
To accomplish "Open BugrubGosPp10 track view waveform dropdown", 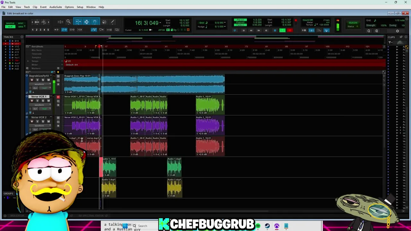I will (39, 84).
